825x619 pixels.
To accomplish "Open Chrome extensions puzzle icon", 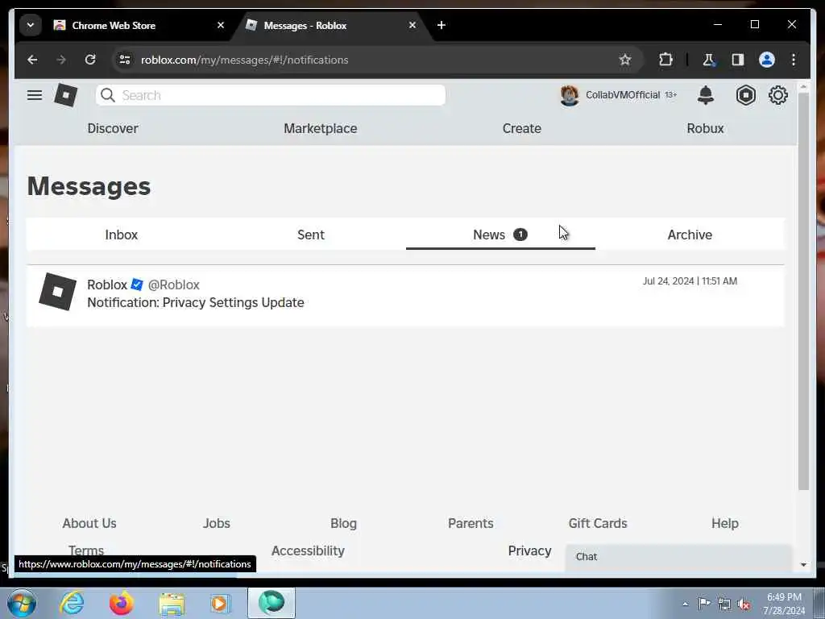I will tap(666, 60).
